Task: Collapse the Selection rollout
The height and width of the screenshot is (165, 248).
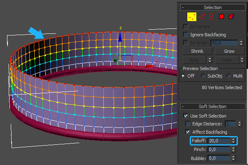Action: click(182, 7)
